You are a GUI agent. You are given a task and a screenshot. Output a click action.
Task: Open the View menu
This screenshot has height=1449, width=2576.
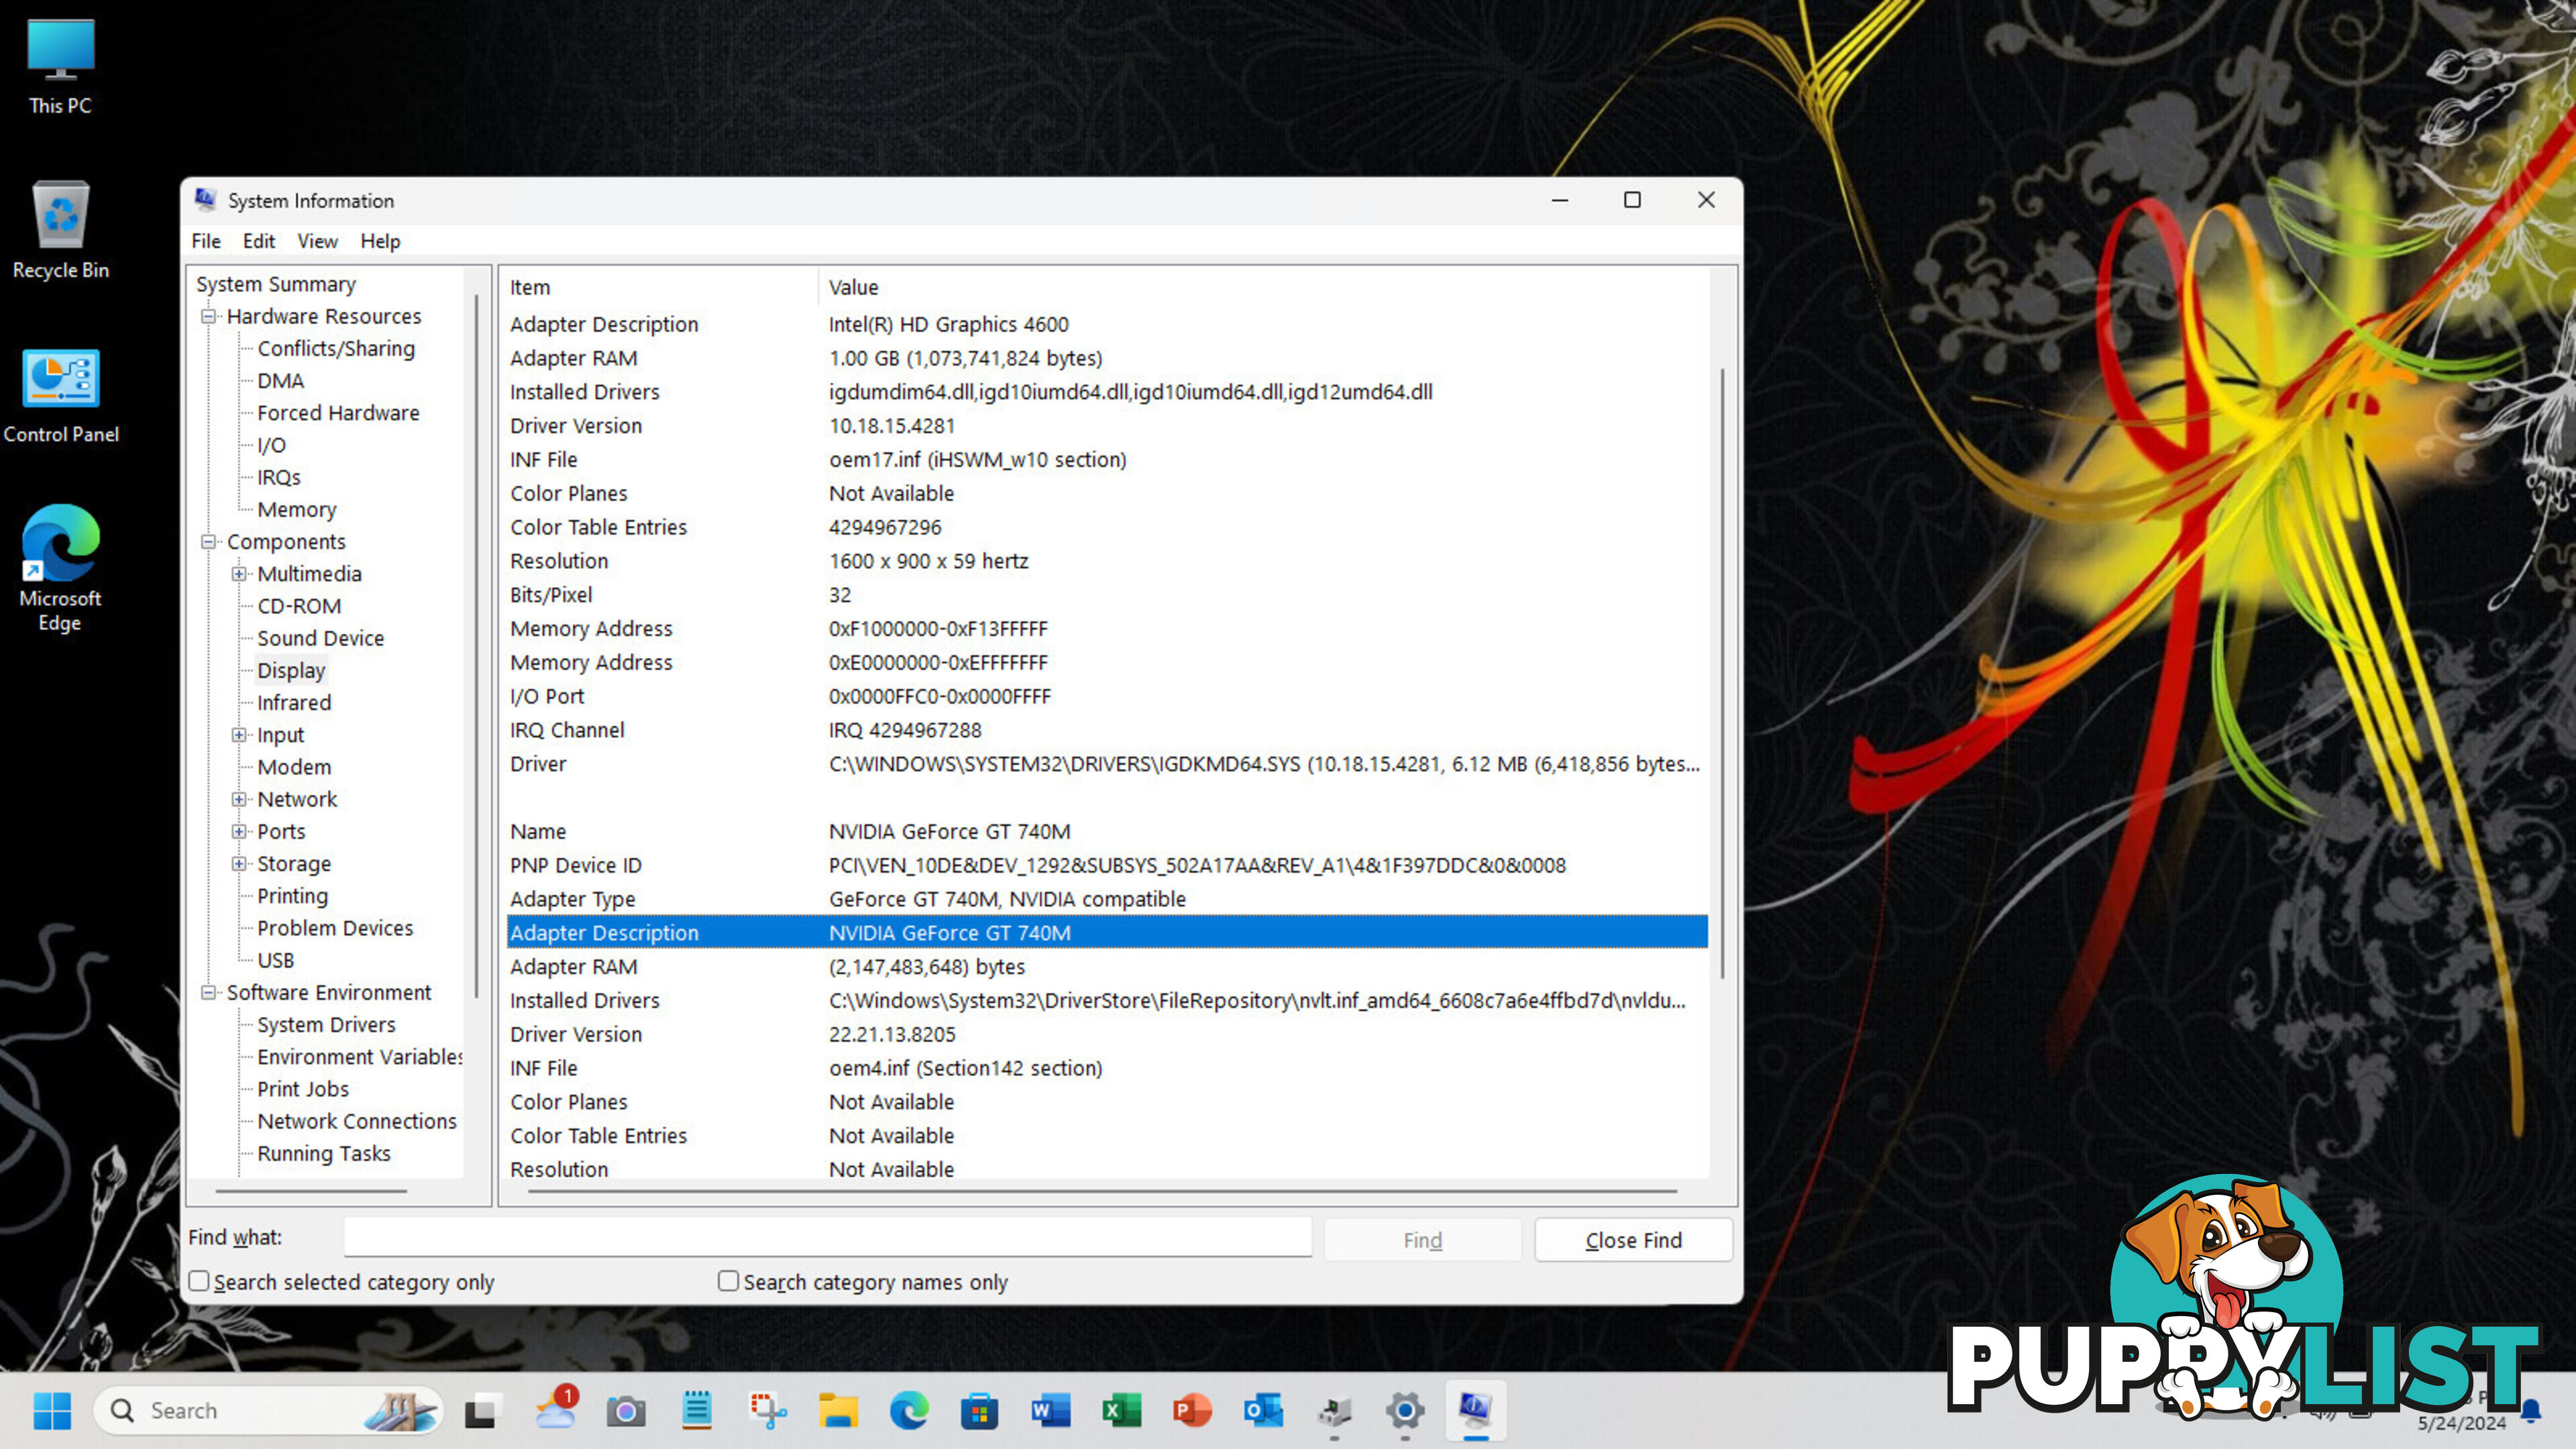click(317, 241)
